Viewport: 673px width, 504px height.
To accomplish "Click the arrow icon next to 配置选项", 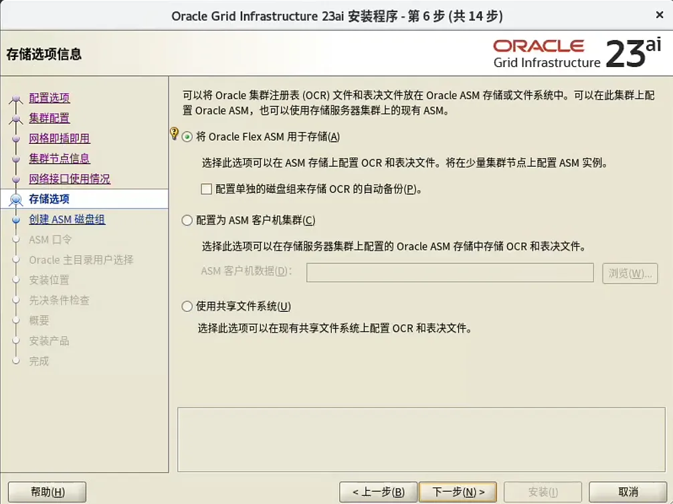I will click(x=15, y=98).
